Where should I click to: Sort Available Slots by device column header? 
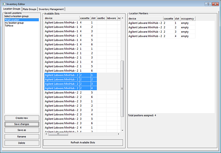62,18
